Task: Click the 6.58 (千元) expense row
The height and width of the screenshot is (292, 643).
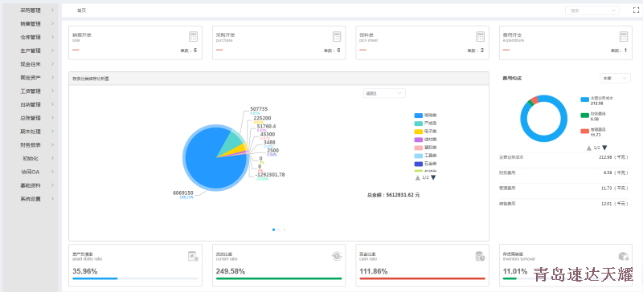Action: [x=563, y=172]
